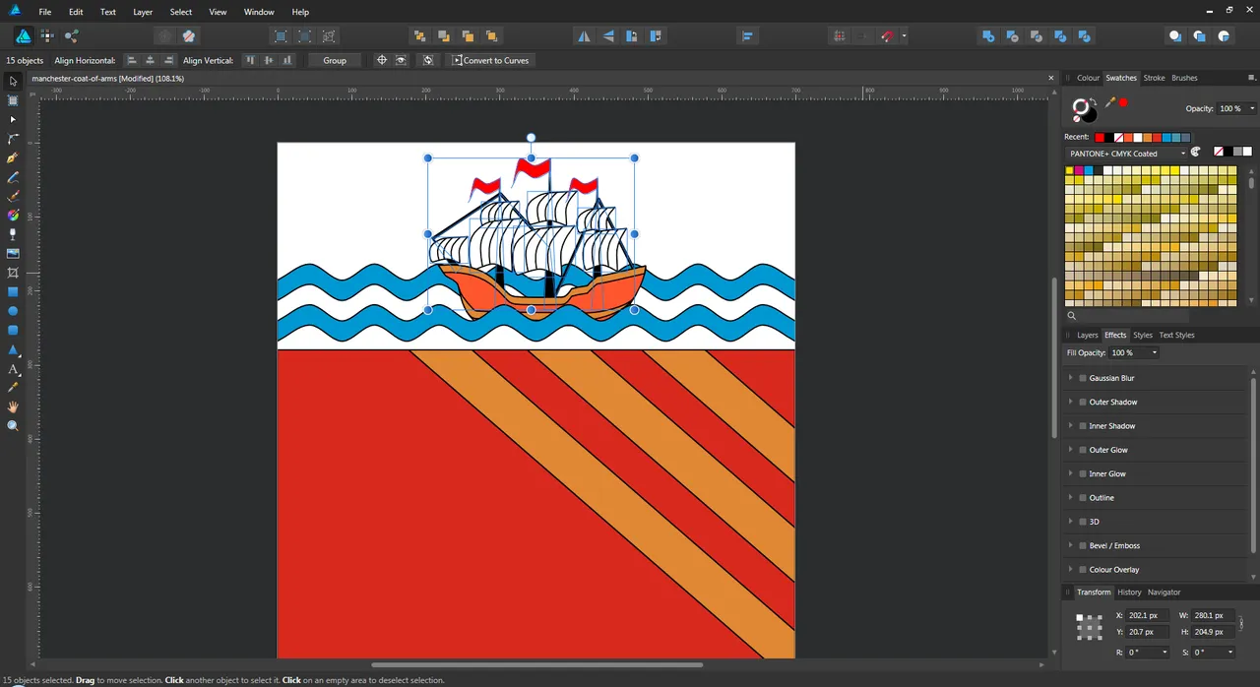The image size is (1260, 687).
Task: Open the Layer menu
Action: pos(143,12)
